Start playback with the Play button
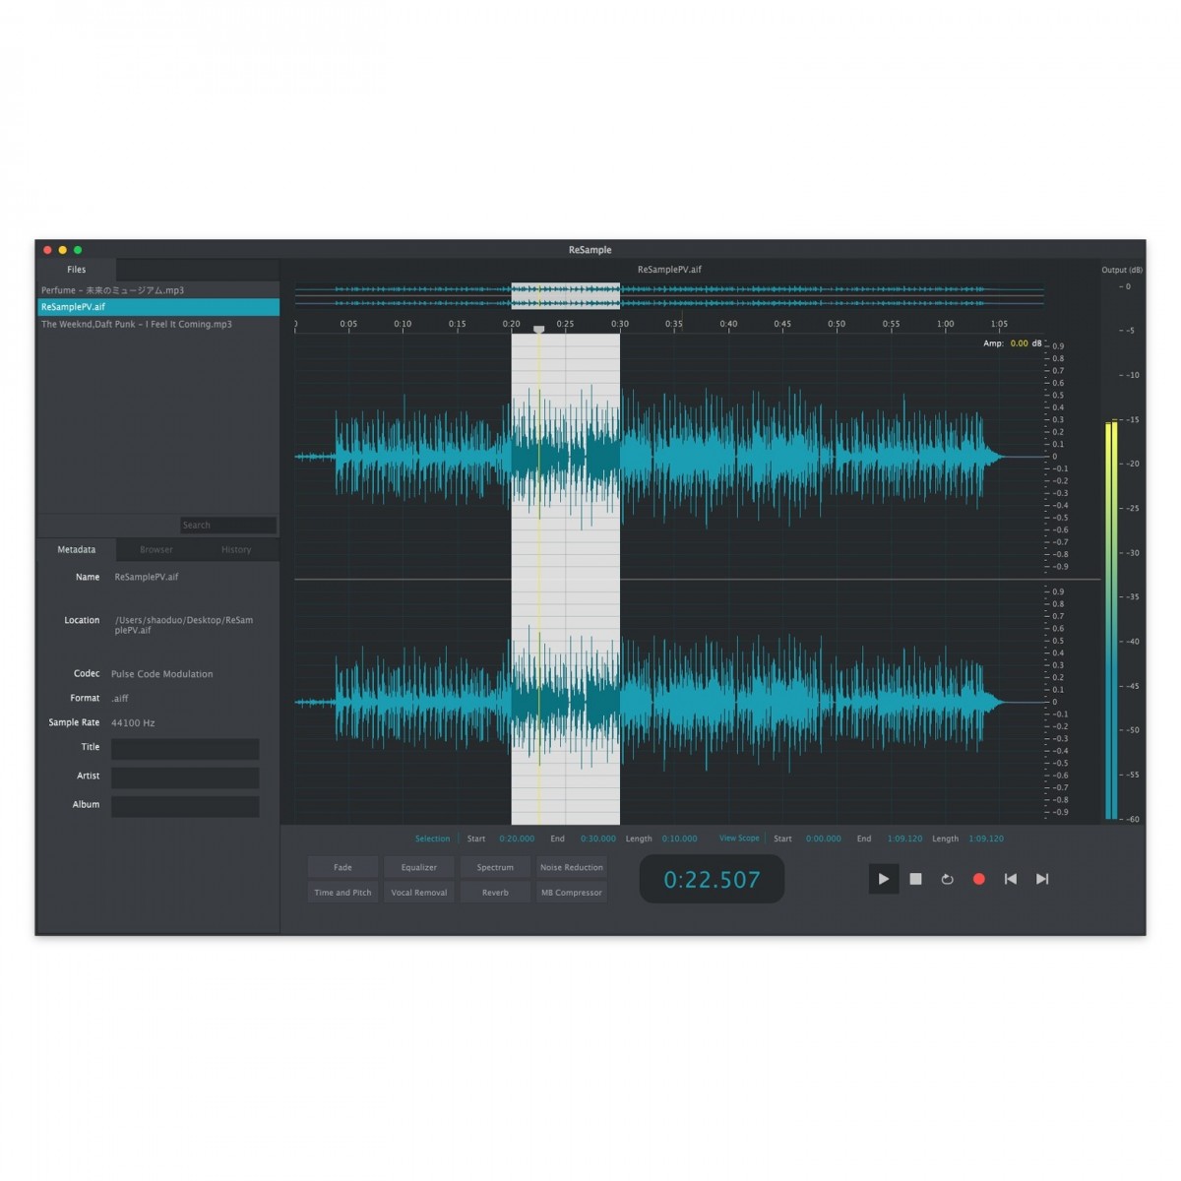Screen dimensions: 1181x1181 (x=883, y=879)
